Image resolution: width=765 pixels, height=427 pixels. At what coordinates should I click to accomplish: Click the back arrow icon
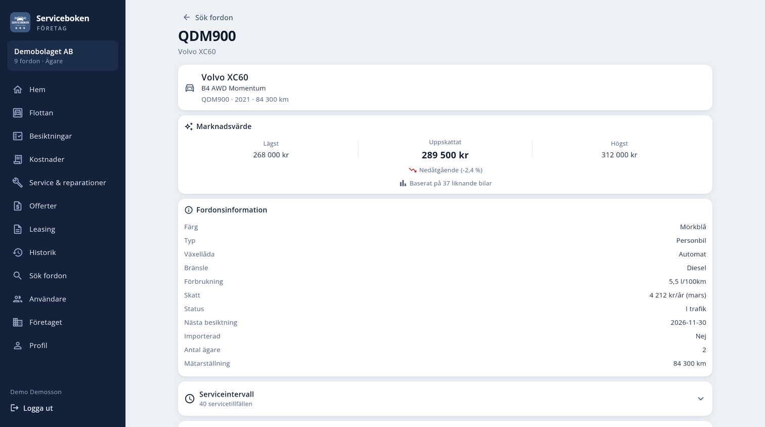click(187, 17)
